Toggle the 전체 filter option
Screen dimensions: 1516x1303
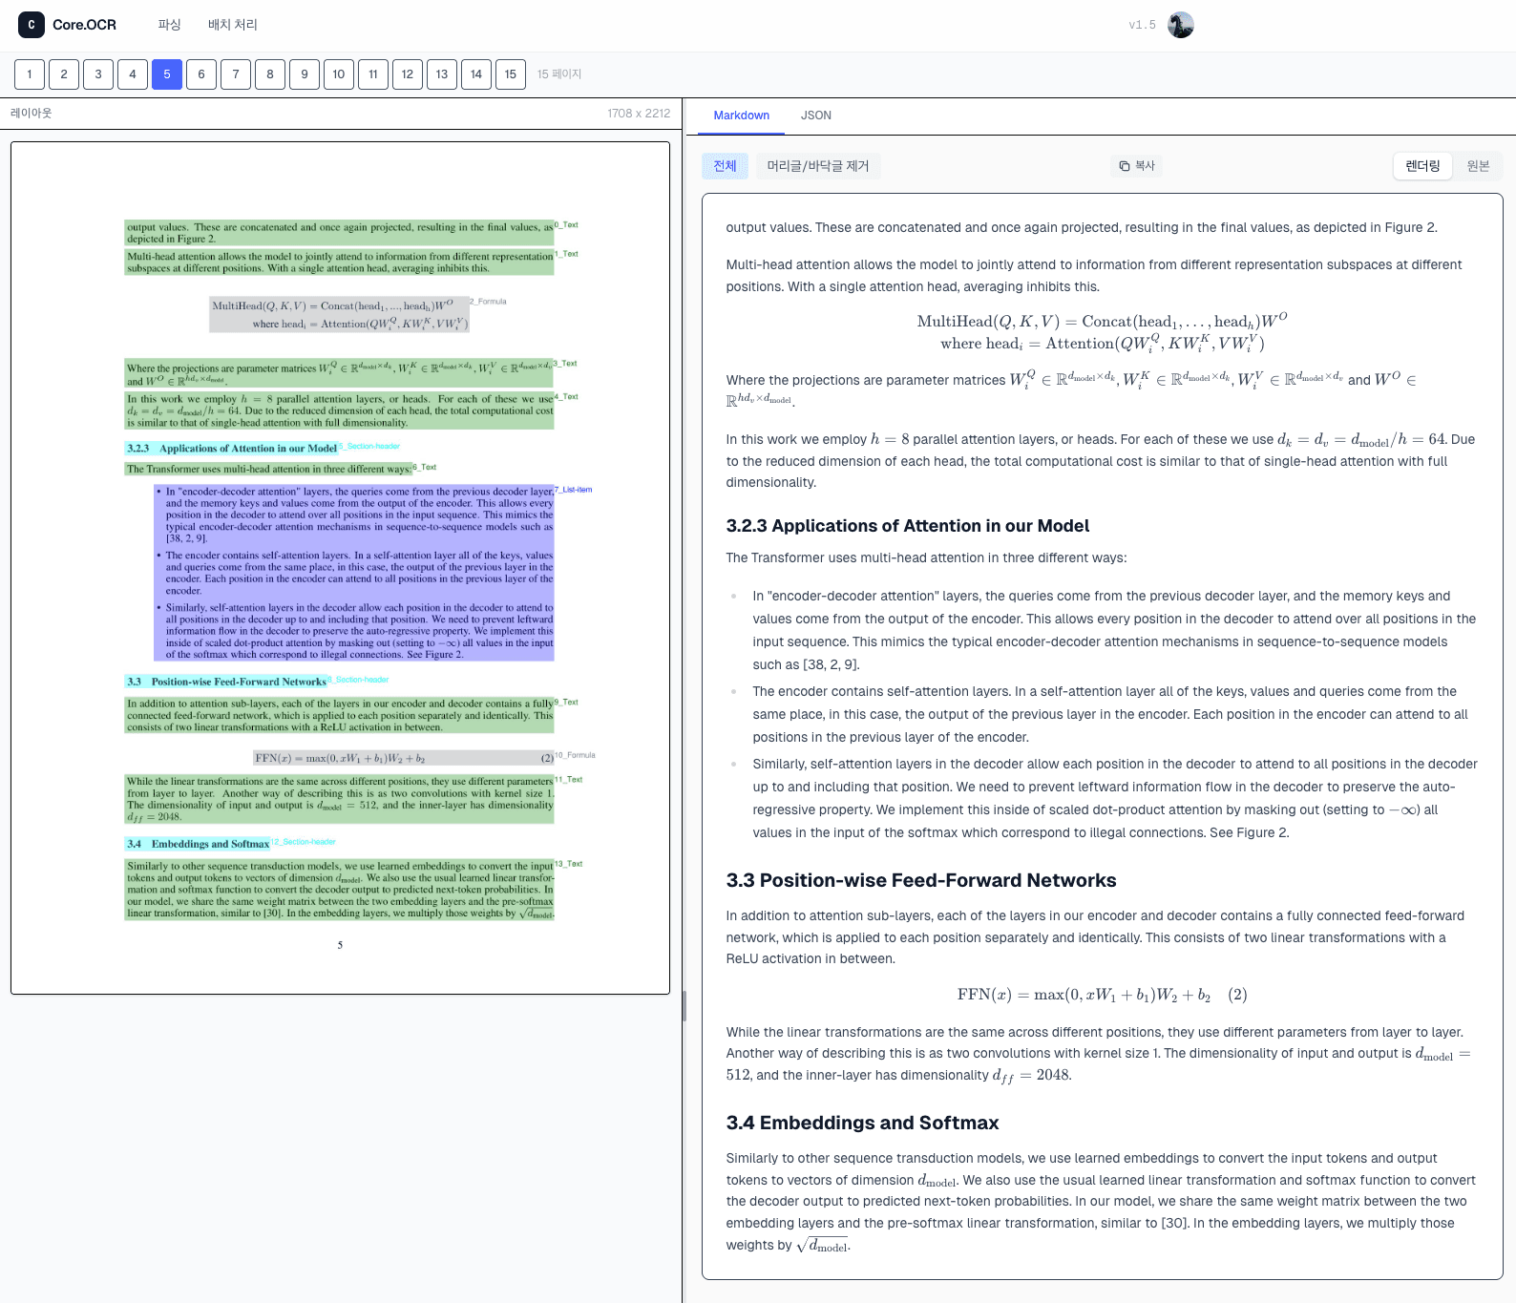725,166
